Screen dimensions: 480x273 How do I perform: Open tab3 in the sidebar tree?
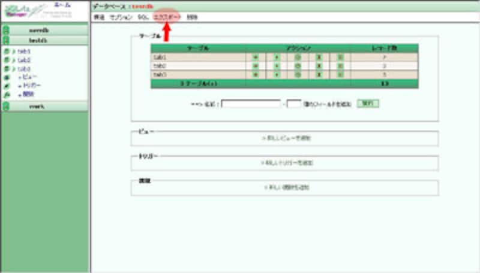(x=24, y=69)
